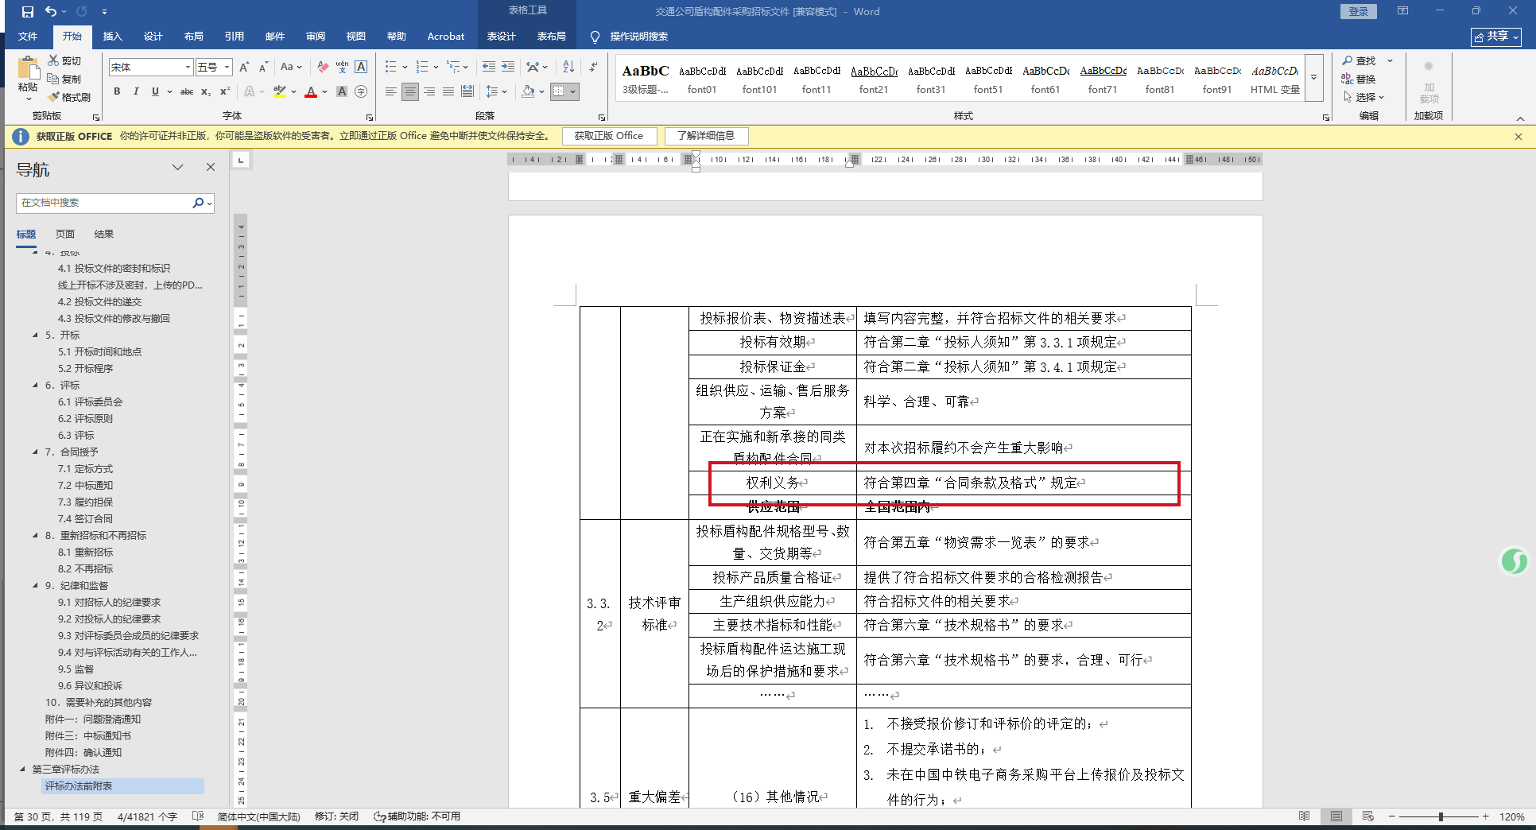Viewport: 1536px width, 830px height.
Task: Click the phonetic guide wén icon
Action: [x=342, y=67]
